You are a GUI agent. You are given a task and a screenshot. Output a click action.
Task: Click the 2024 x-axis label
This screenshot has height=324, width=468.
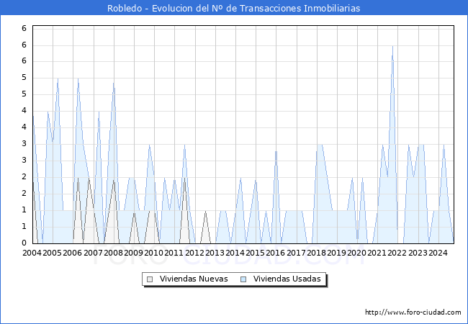pos(438,253)
